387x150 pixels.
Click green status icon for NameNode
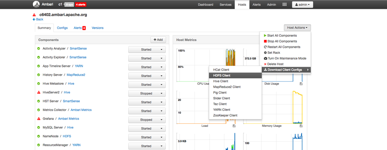(38, 136)
